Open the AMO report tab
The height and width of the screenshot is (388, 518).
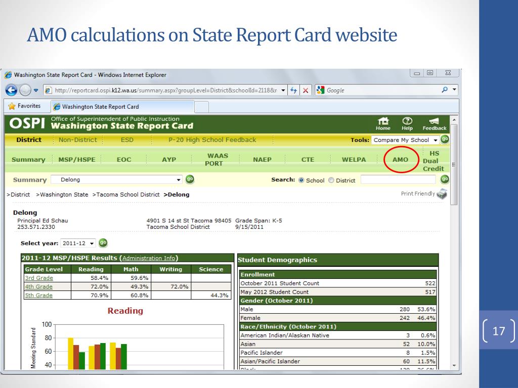click(400, 160)
